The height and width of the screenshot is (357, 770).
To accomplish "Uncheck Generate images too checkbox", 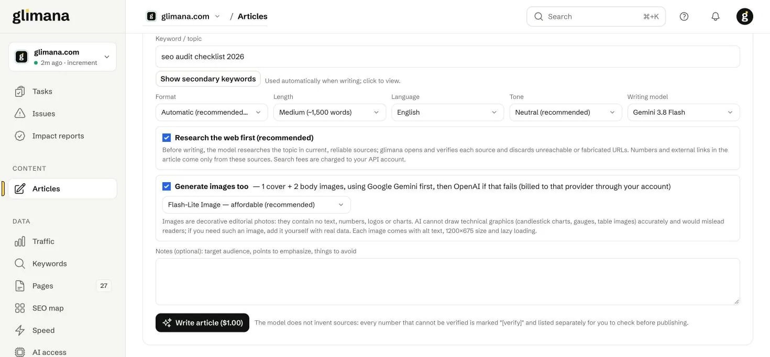I will [x=167, y=186].
